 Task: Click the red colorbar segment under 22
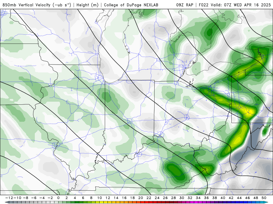click(x=151, y=202)
